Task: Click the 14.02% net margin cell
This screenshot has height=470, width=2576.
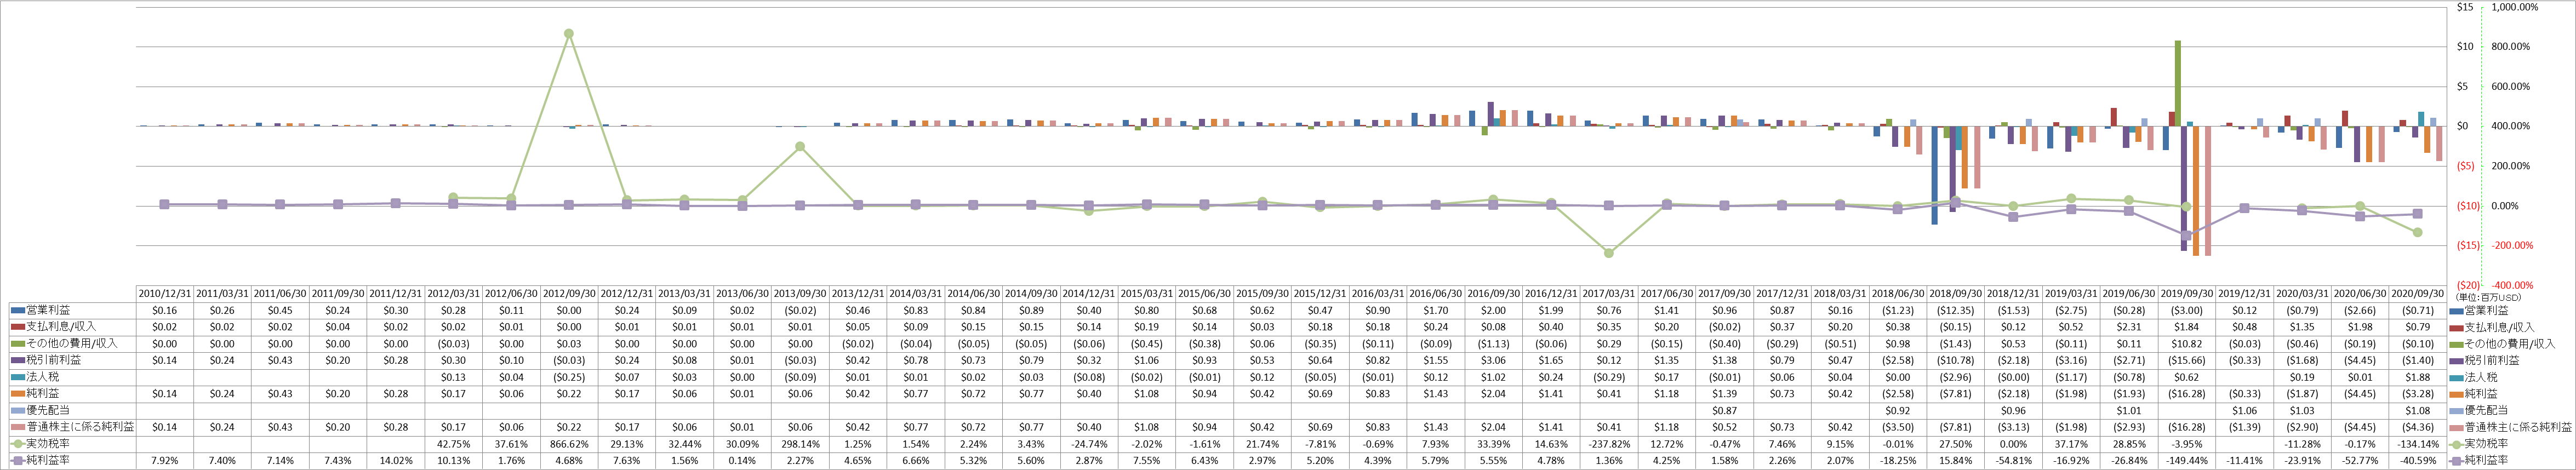Action: click(396, 461)
